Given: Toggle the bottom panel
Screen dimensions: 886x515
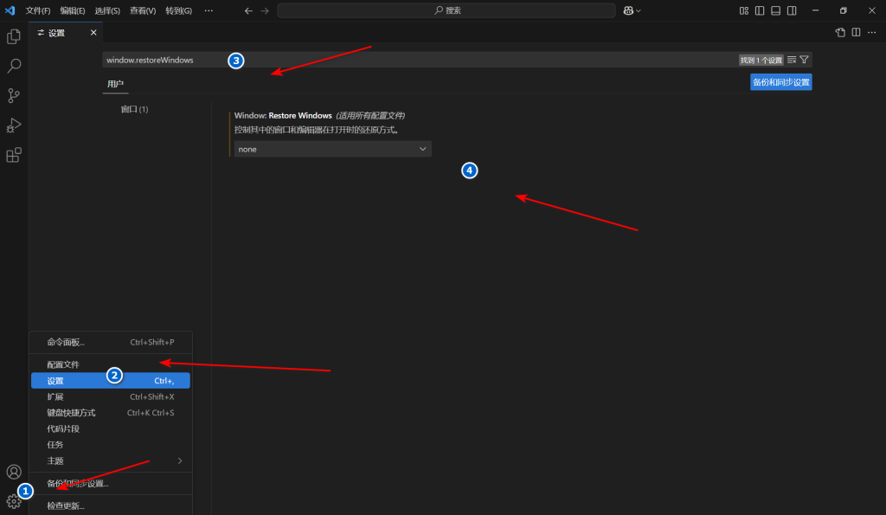Looking at the screenshot, I should tap(776, 10).
